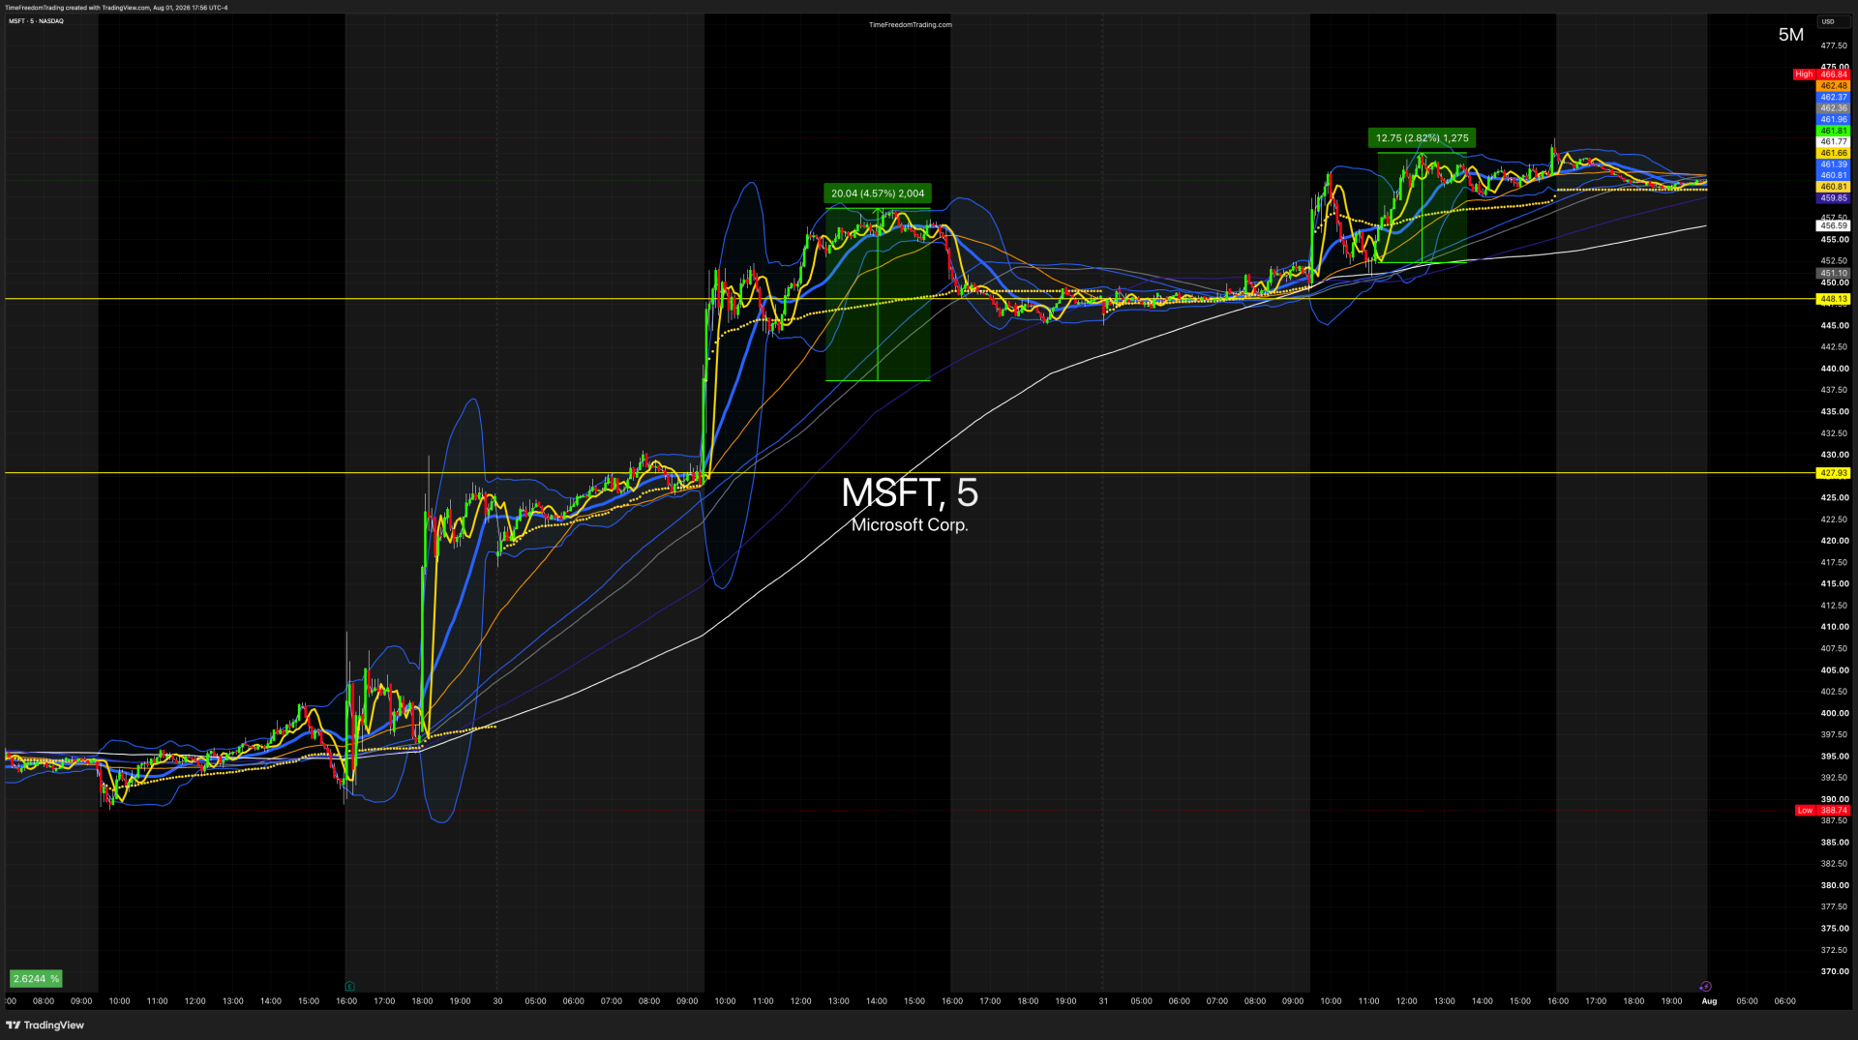Image resolution: width=1858 pixels, height=1040 pixels.
Task: Click the gray 451.10 price tag
Action: [1833, 274]
